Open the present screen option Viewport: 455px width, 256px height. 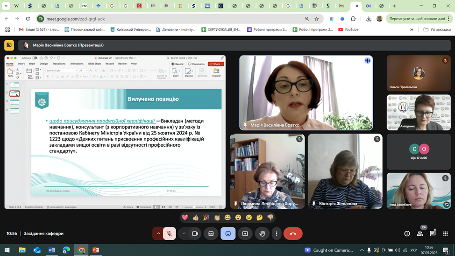tap(245, 234)
